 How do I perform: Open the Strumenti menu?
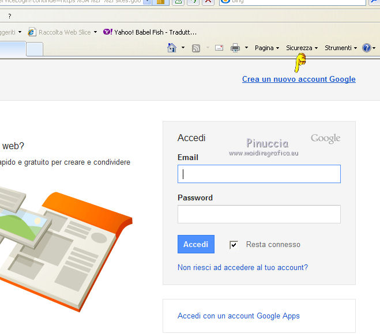tap(341, 48)
